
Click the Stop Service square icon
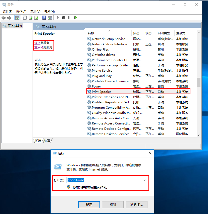pos(64,18)
